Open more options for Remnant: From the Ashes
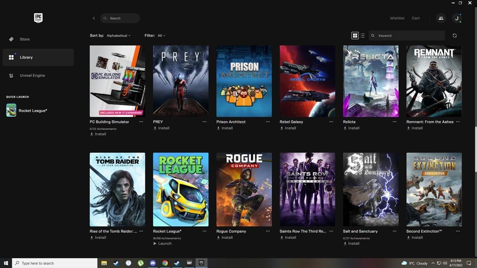 (x=458, y=122)
